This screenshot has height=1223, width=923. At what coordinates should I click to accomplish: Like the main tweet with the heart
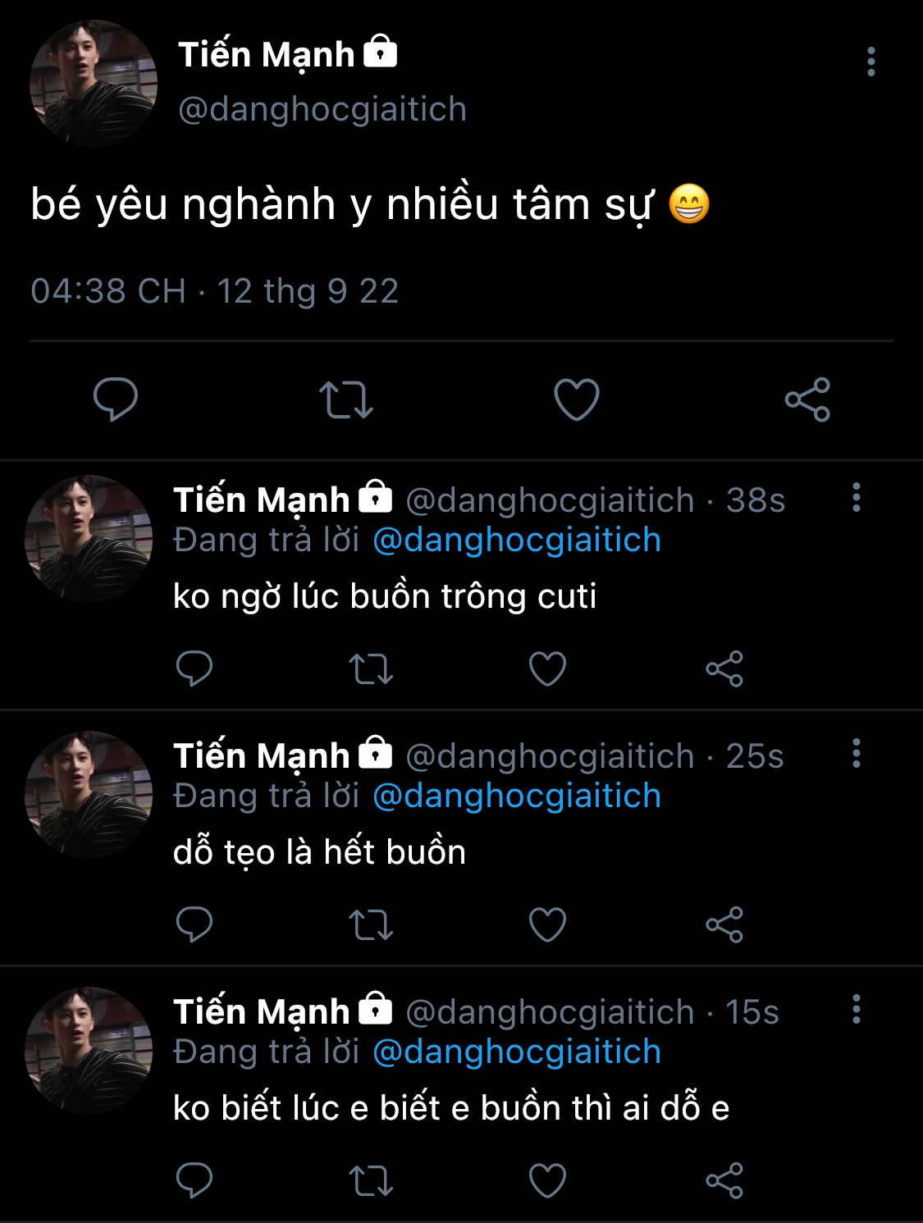576,399
